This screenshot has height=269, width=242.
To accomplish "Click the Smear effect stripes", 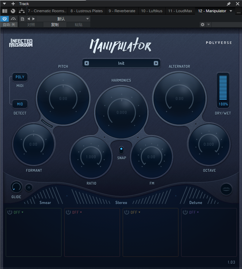I will point(44,195).
